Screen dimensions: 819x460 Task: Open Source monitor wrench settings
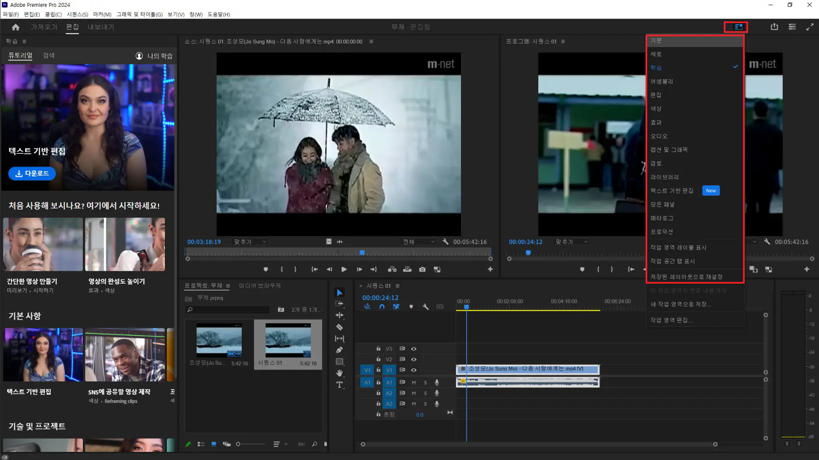click(x=445, y=242)
